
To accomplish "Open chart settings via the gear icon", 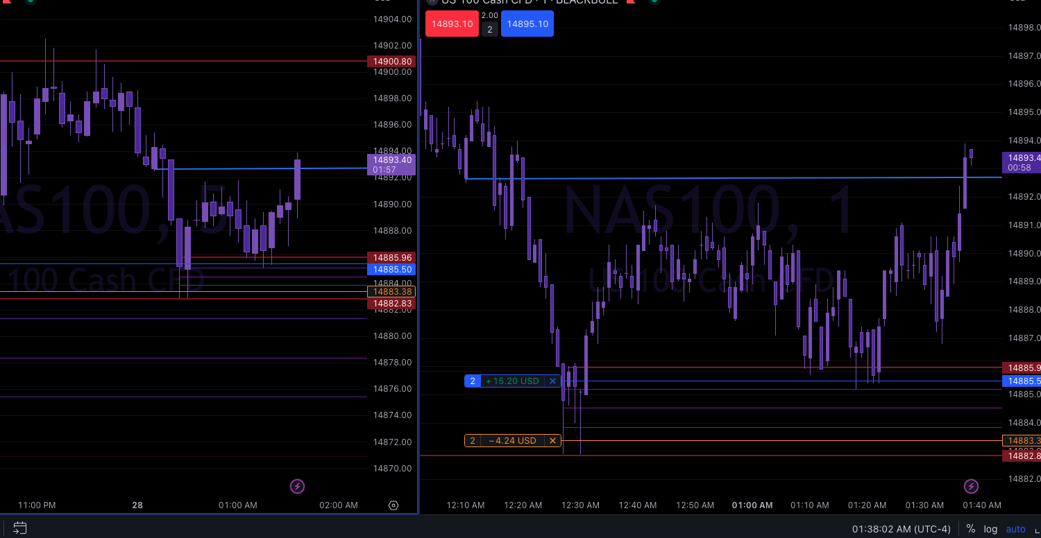I will coord(393,505).
